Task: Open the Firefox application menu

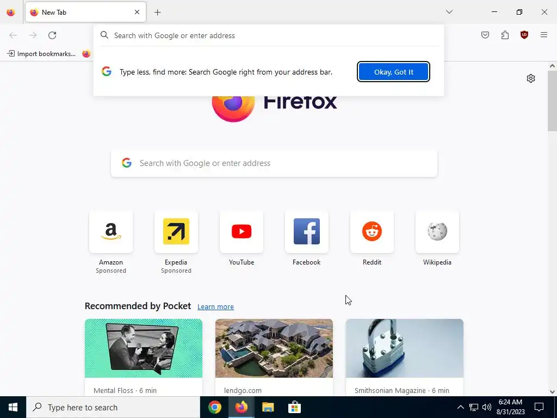Action: coord(543,35)
